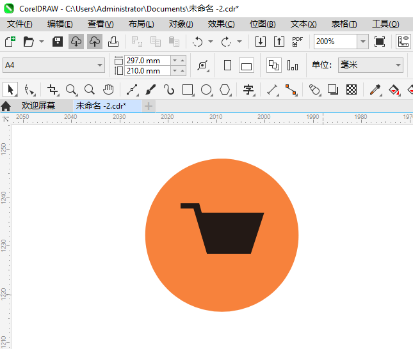
Task: Click the Save floppy disk icon
Action: point(57,42)
